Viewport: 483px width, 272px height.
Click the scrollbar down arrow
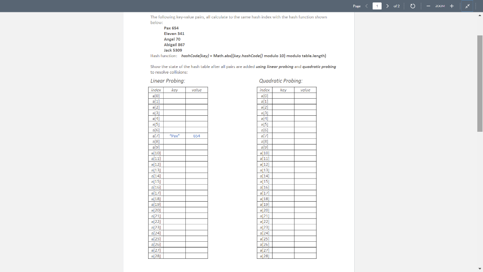(480, 268)
